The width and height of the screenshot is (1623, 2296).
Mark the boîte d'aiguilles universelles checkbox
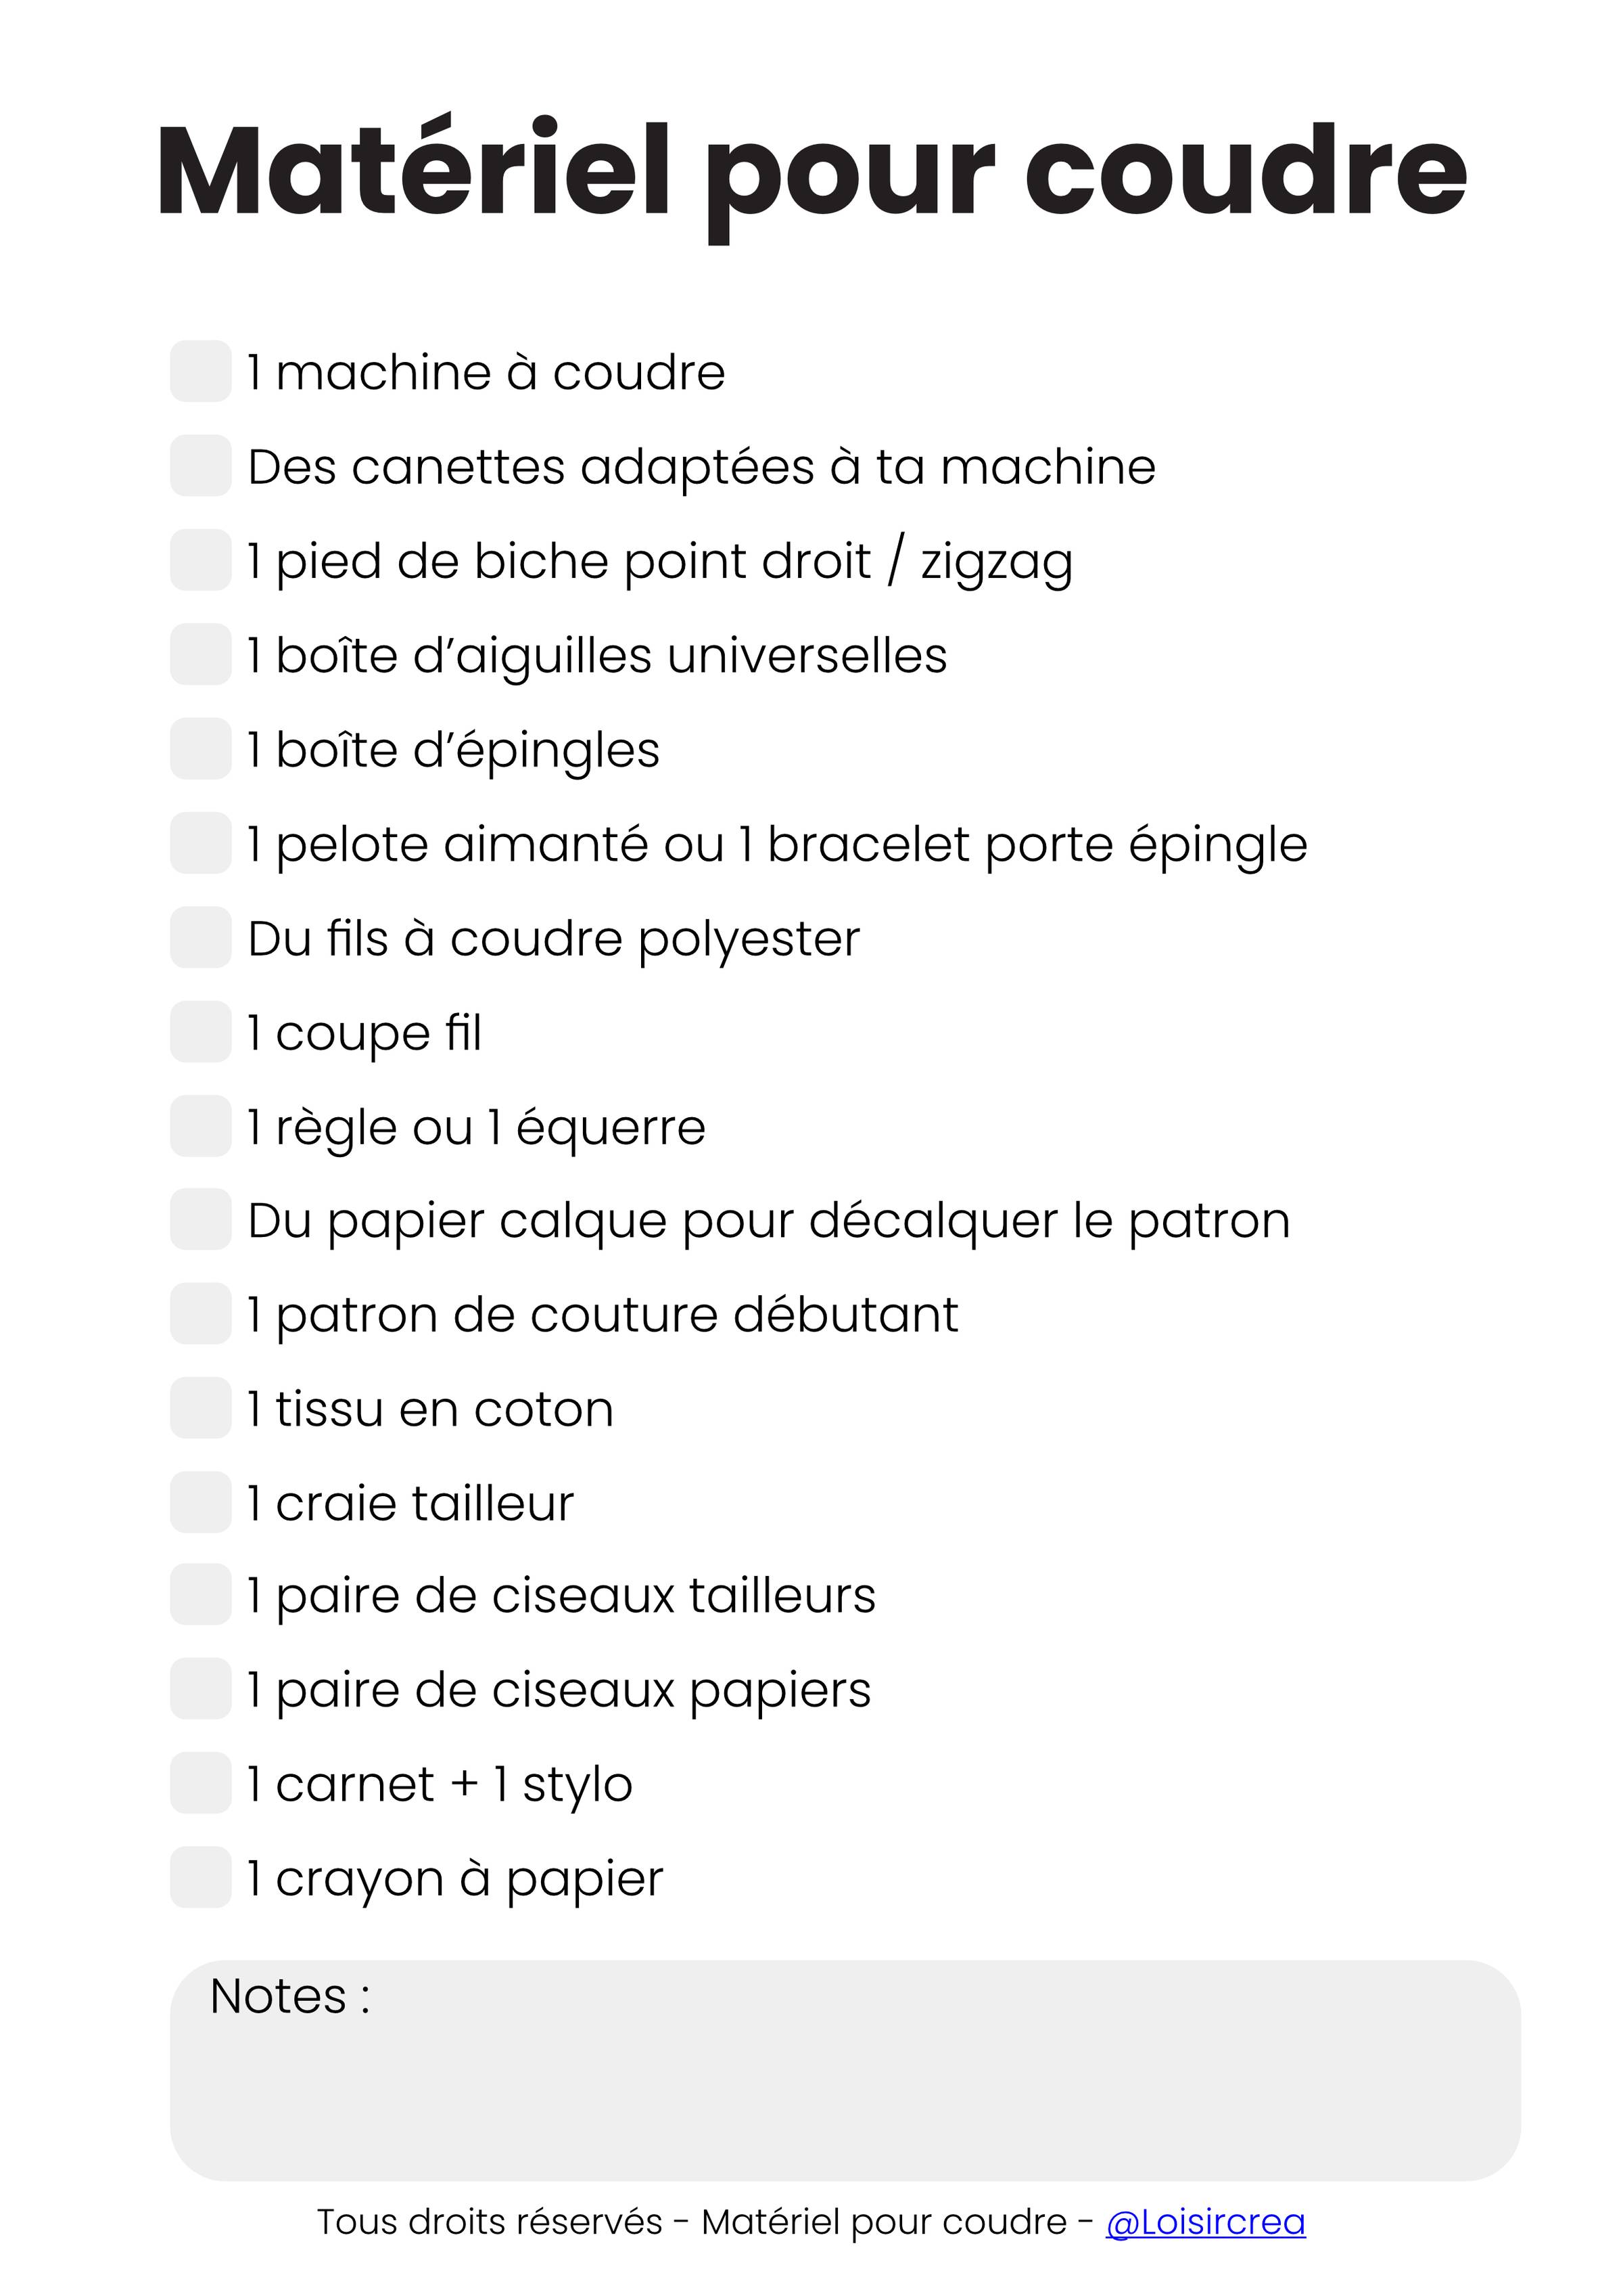(x=201, y=654)
